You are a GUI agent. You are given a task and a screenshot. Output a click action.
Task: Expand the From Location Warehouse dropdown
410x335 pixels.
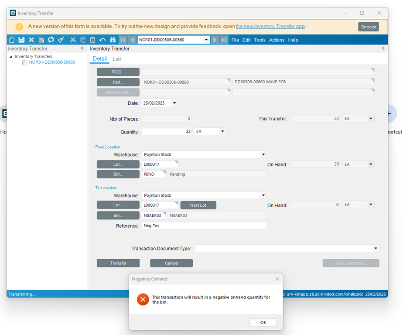coord(263,154)
